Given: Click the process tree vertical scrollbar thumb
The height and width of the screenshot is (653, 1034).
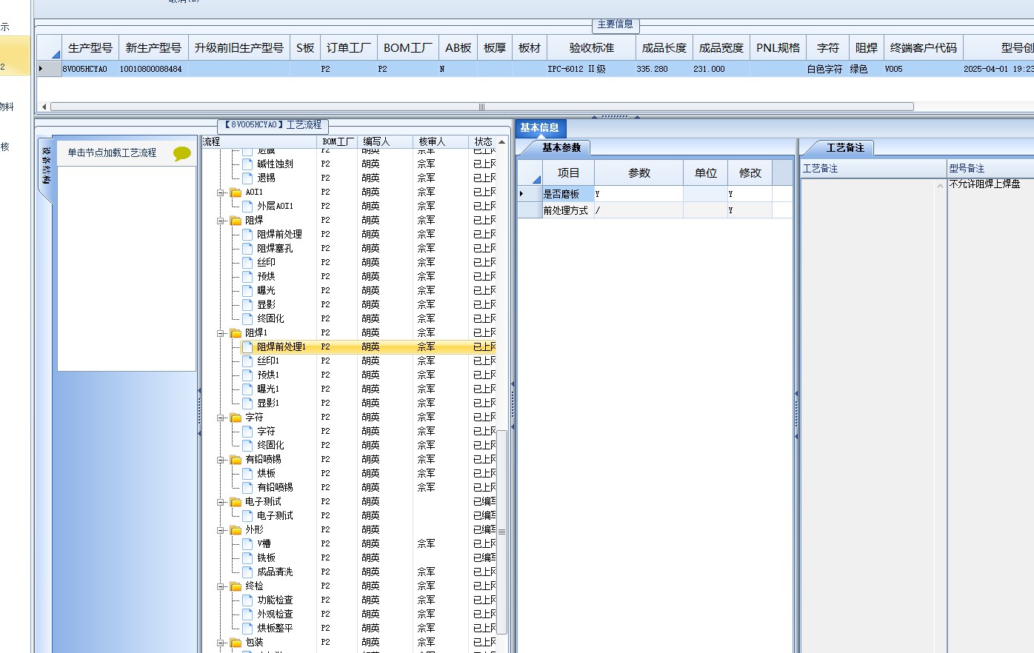Looking at the screenshot, I should [x=501, y=532].
